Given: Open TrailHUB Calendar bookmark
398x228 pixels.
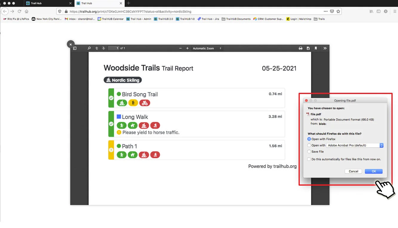Looking at the screenshot, I should (110, 19).
